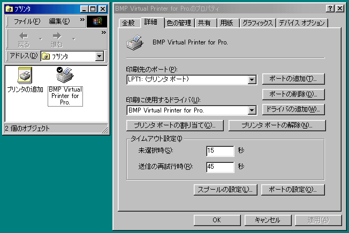Click the 適用(A) button
The height and width of the screenshot is (233, 349).
click(318, 220)
